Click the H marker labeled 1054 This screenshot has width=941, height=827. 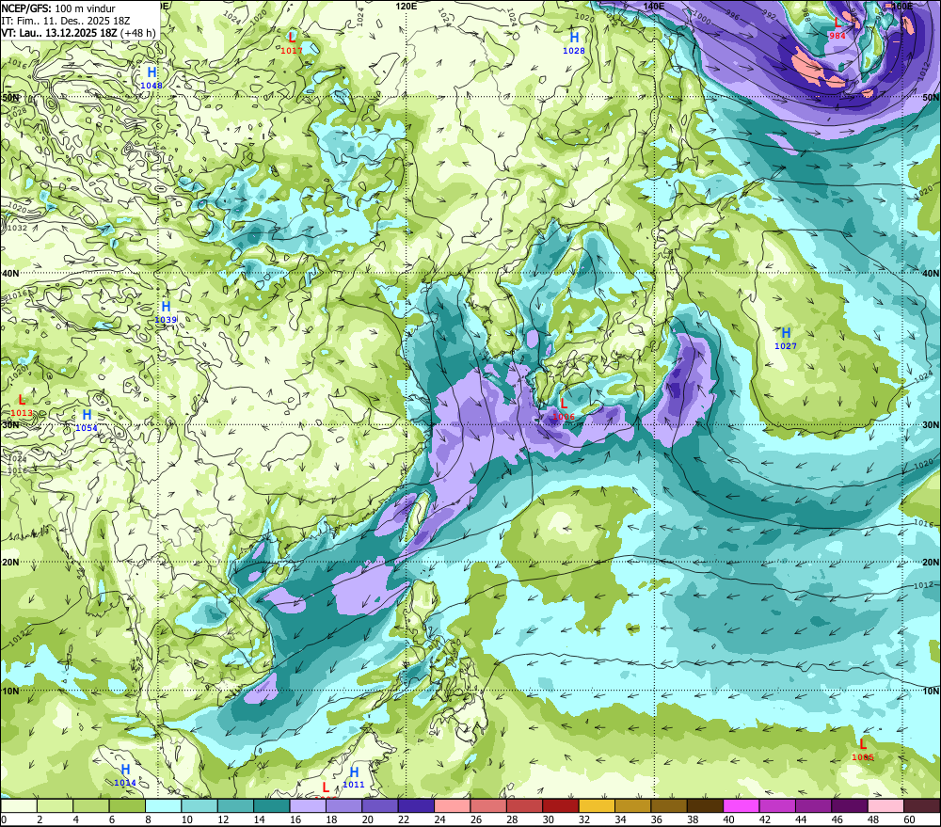(87, 415)
